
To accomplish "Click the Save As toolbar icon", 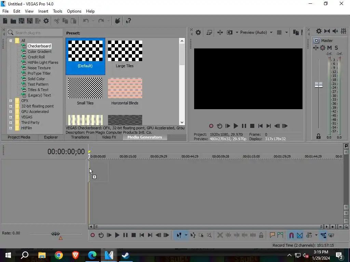I will [x=30, y=21].
